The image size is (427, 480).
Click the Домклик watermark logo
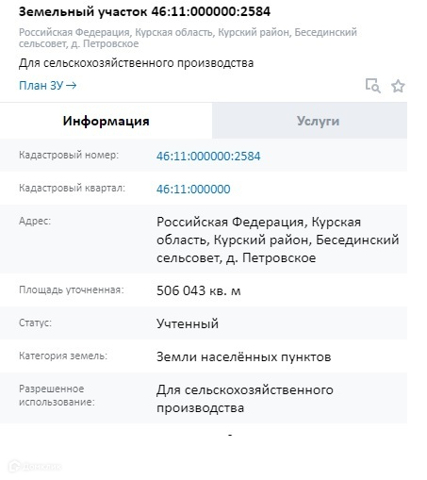tap(35, 466)
